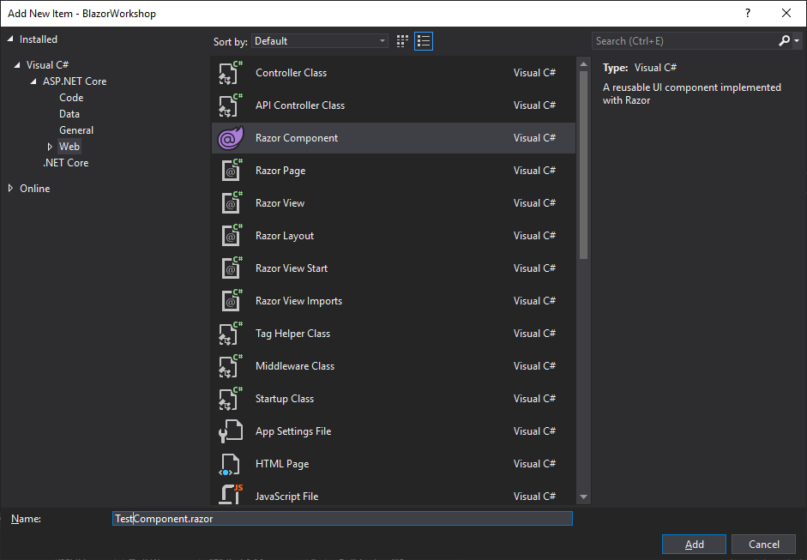Close the Add New Item dialog
The height and width of the screenshot is (560, 807).
(786, 14)
